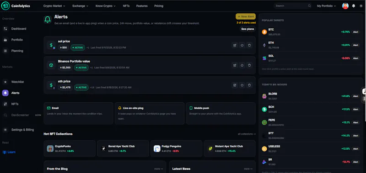The height and width of the screenshot is (173, 366).
Task: Open the Mutant Ape Yacht Club card
Action: [230, 148]
